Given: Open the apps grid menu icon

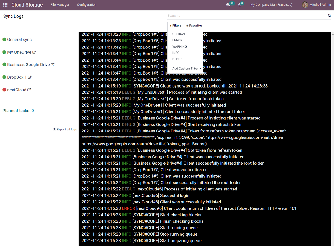Looking at the screenshot, I should (5, 5).
